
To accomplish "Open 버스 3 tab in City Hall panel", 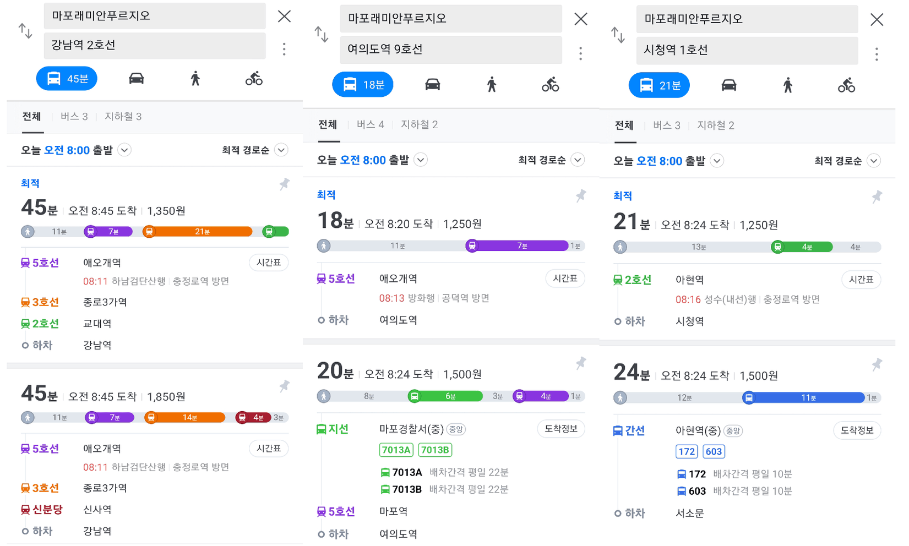I will click(x=667, y=125).
